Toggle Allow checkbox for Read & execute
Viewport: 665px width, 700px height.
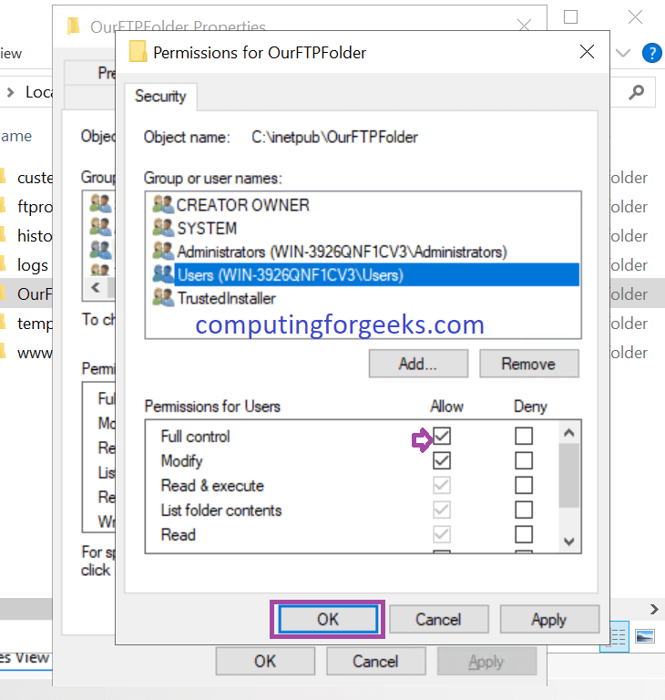click(x=442, y=485)
